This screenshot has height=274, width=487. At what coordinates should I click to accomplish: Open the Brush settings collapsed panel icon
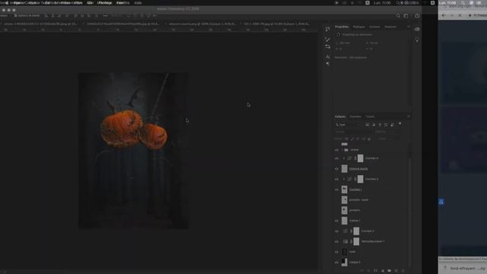pos(327,40)
